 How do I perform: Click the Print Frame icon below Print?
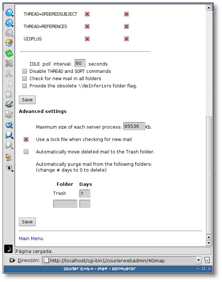[x=9, y=114]
